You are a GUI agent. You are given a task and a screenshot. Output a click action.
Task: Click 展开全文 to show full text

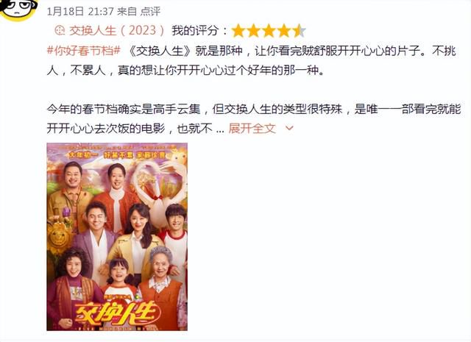(252, 129)
